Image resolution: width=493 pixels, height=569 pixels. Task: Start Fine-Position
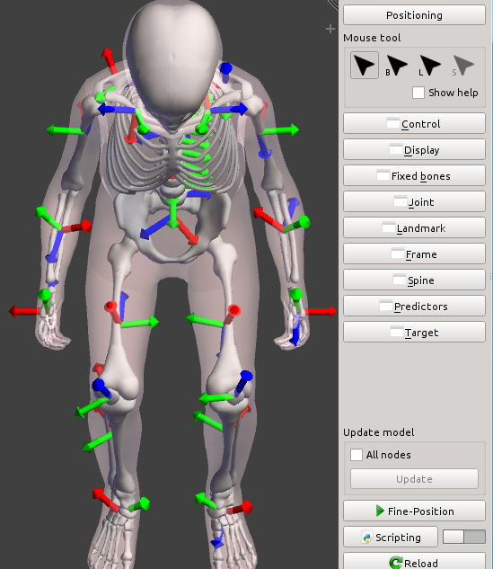pyautogui.click(x=414, y=511)
